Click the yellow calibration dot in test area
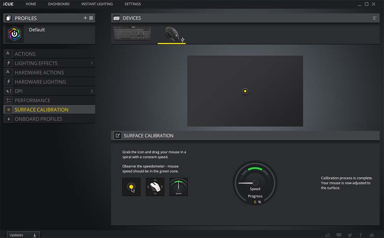The image size is (384, 238). [x=245, y=91]
